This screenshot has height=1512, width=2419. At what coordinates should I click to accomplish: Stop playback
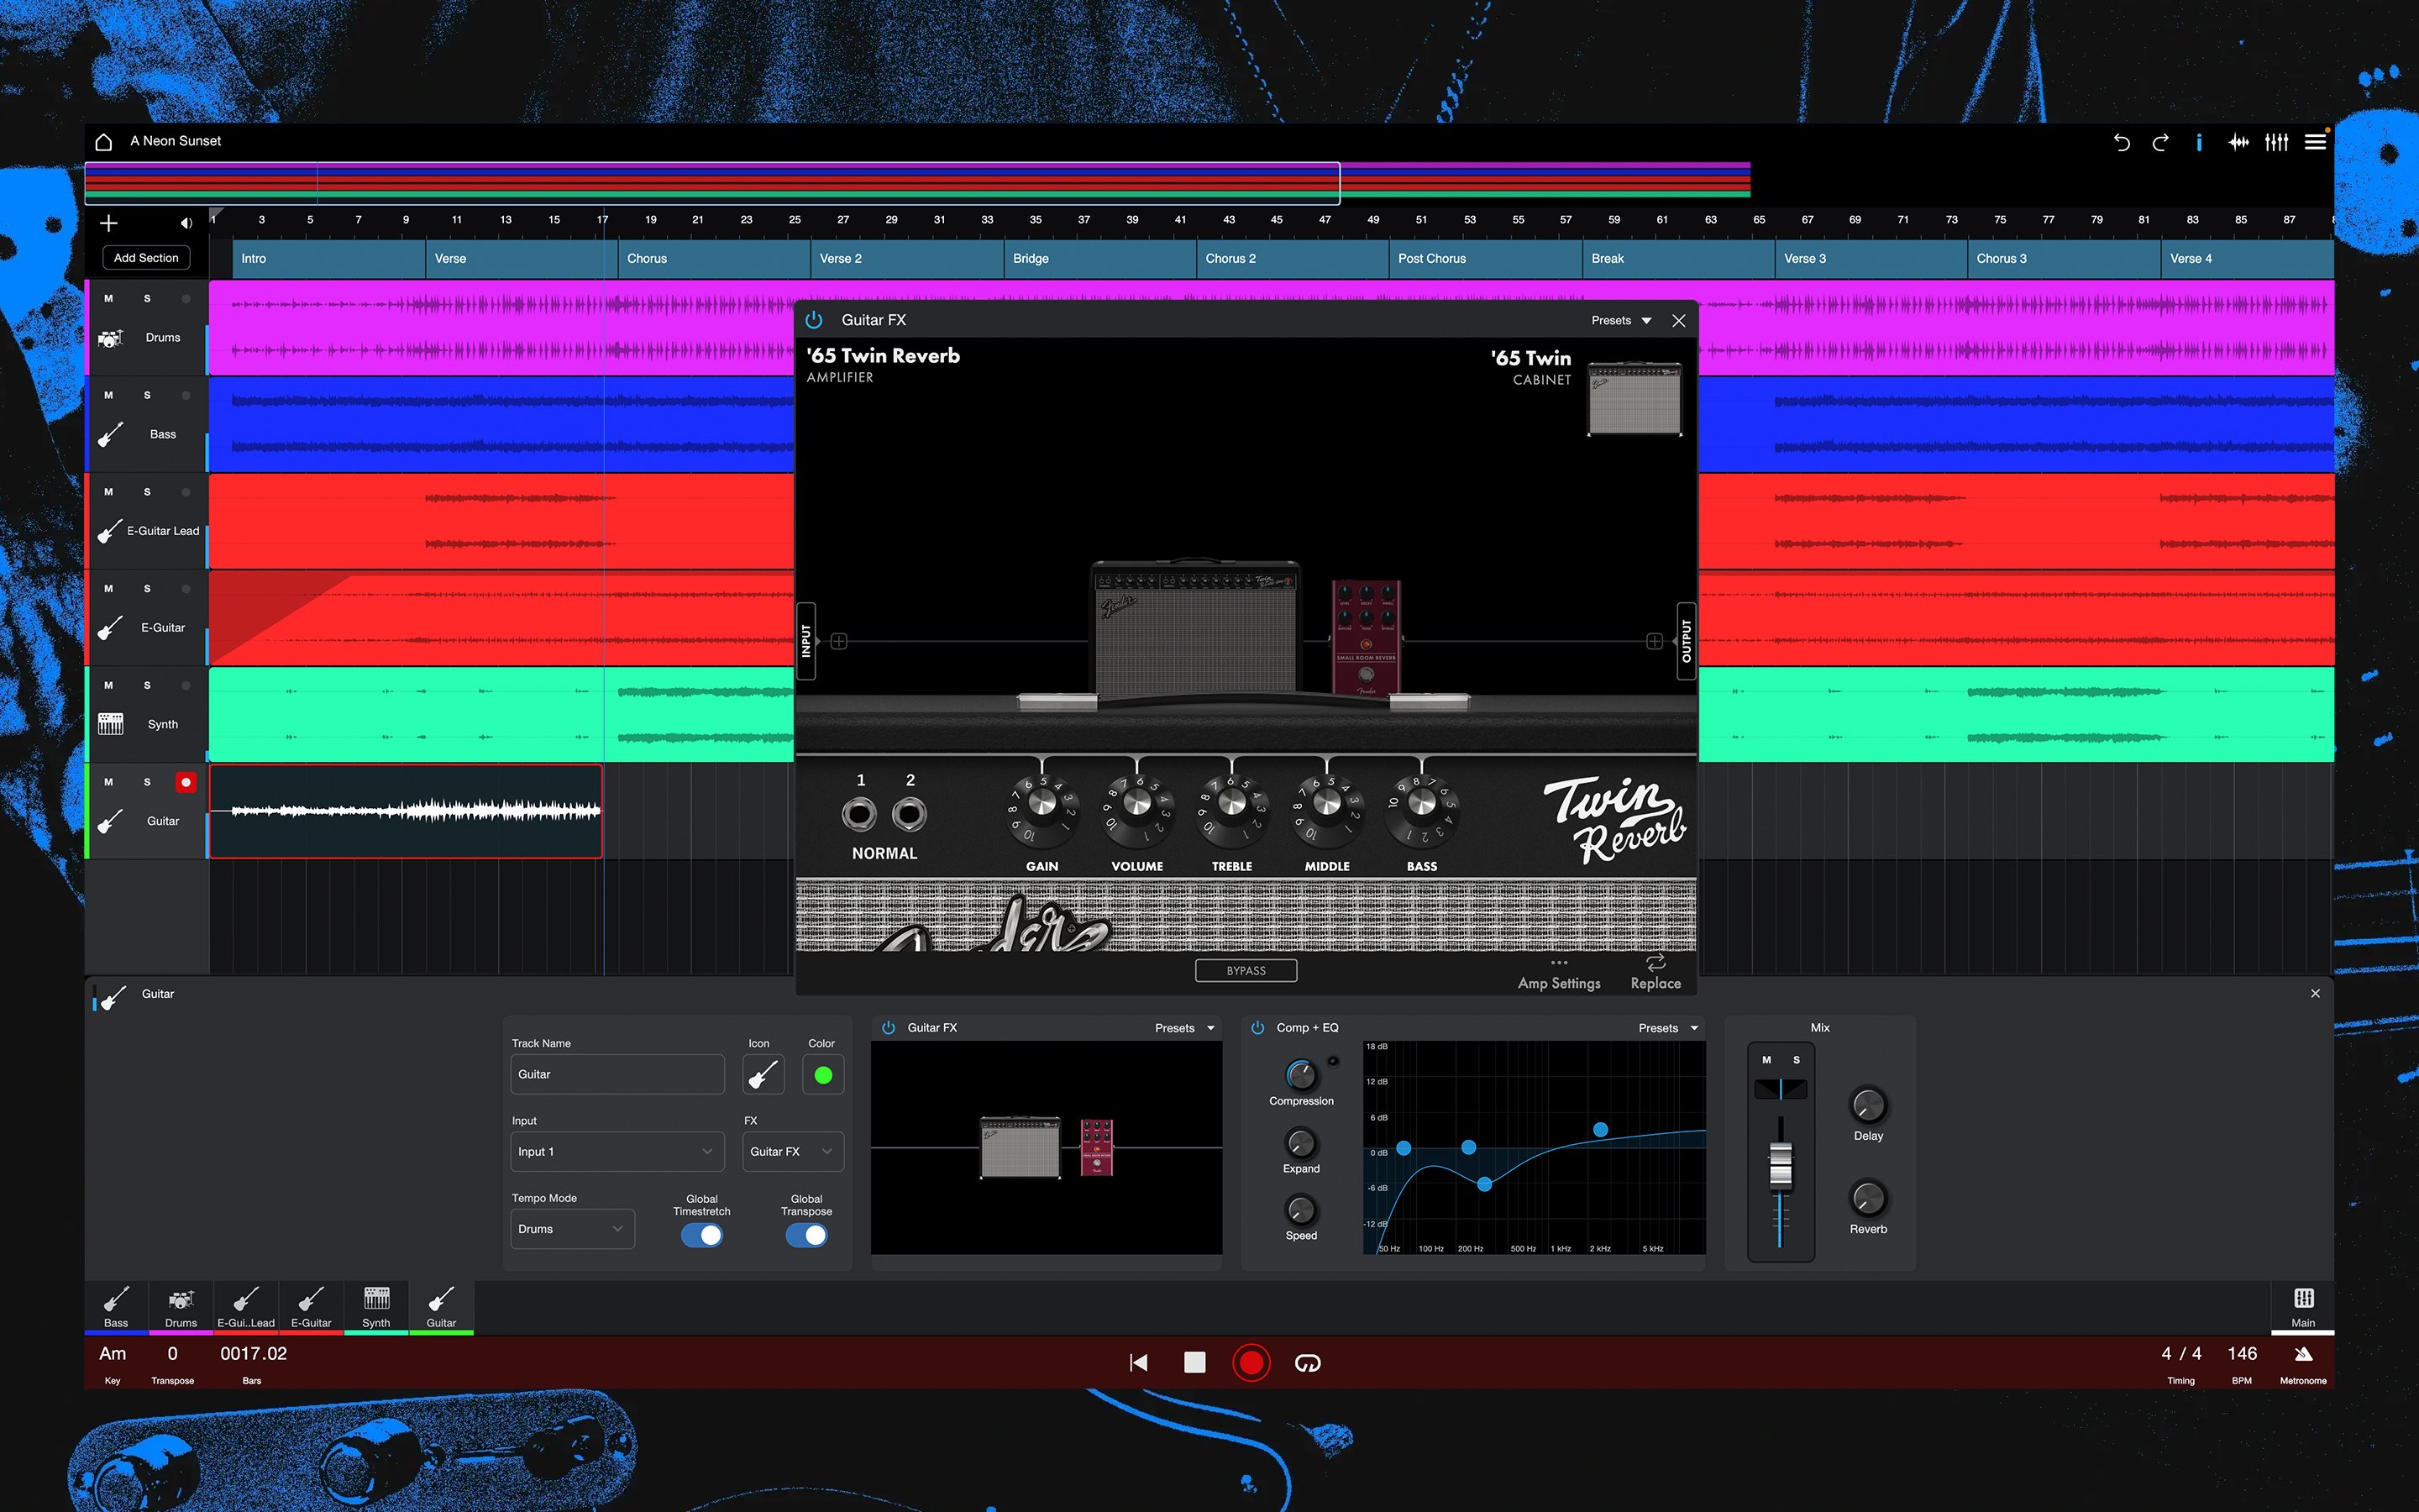1194,1363
